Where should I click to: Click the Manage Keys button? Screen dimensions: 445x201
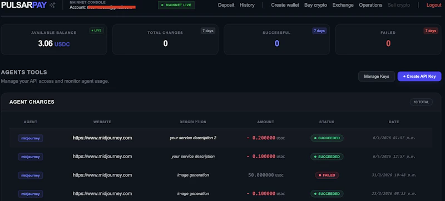(377, 77)
